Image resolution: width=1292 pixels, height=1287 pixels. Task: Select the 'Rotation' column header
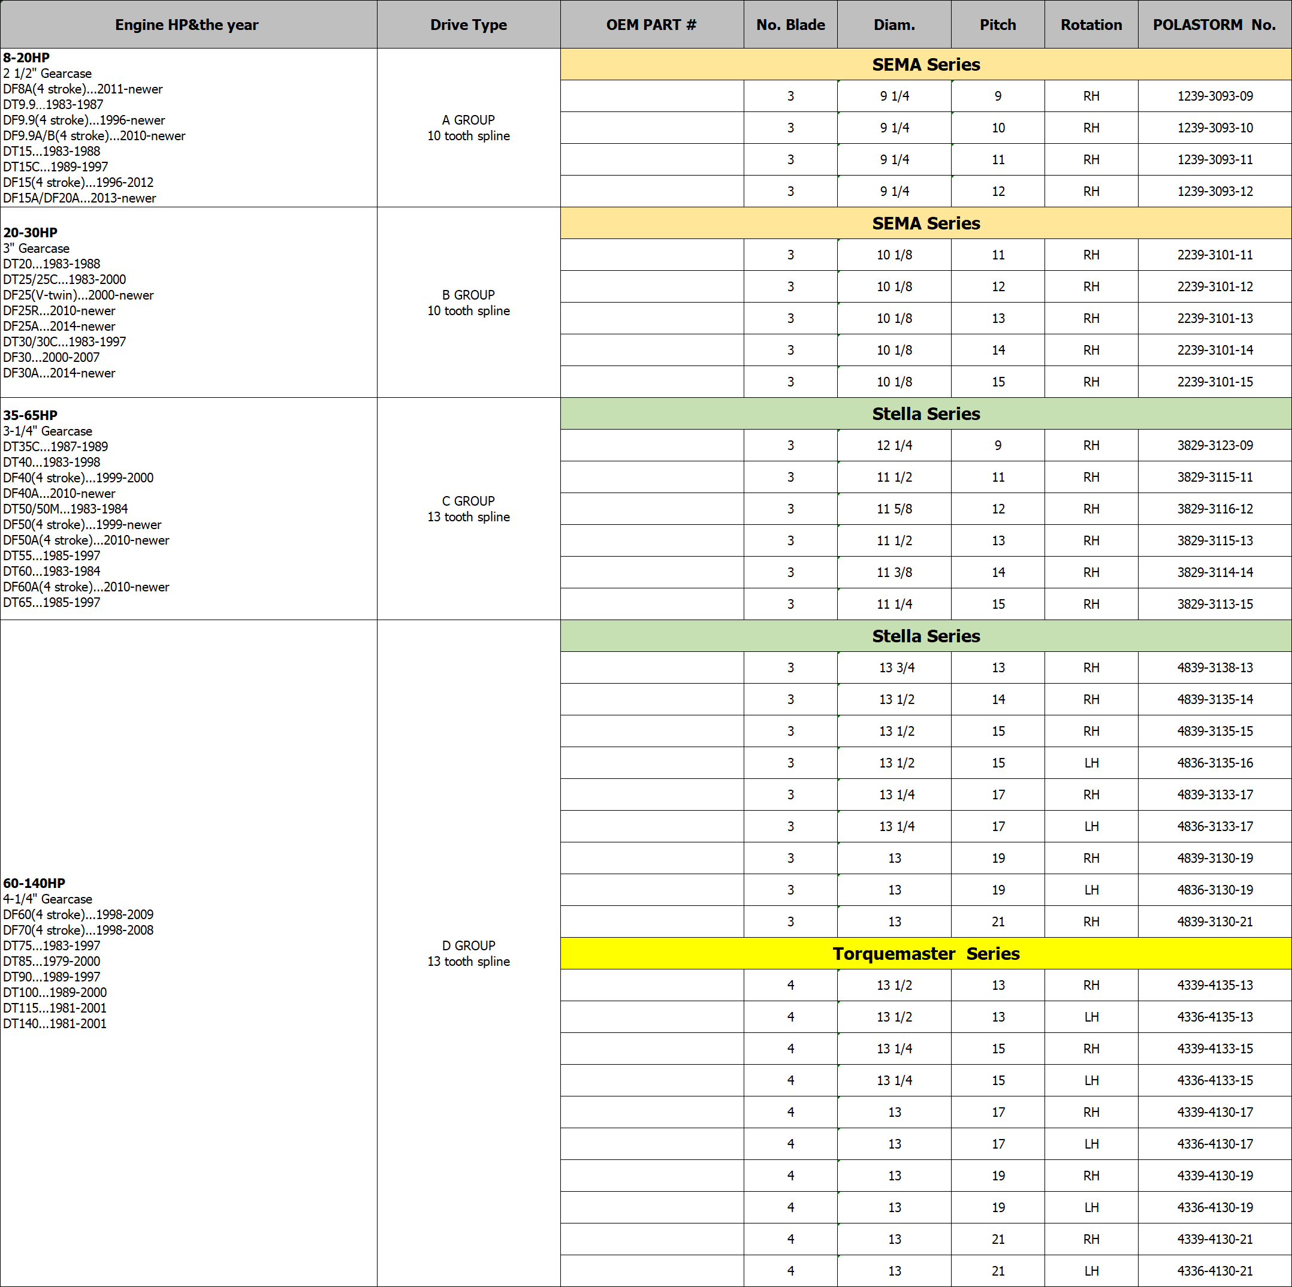pyautogui.click(x=1091, y=25)
